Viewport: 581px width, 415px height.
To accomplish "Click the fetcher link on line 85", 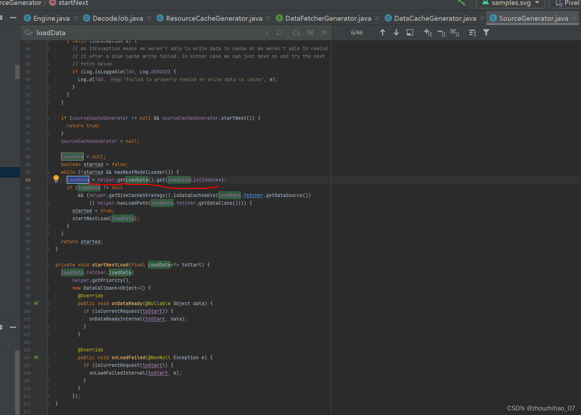I will coord(253,196).
